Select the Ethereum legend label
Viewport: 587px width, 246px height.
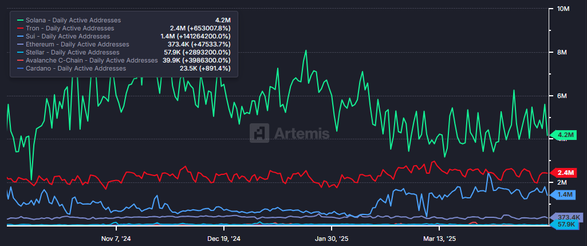(x=77, y=44)
